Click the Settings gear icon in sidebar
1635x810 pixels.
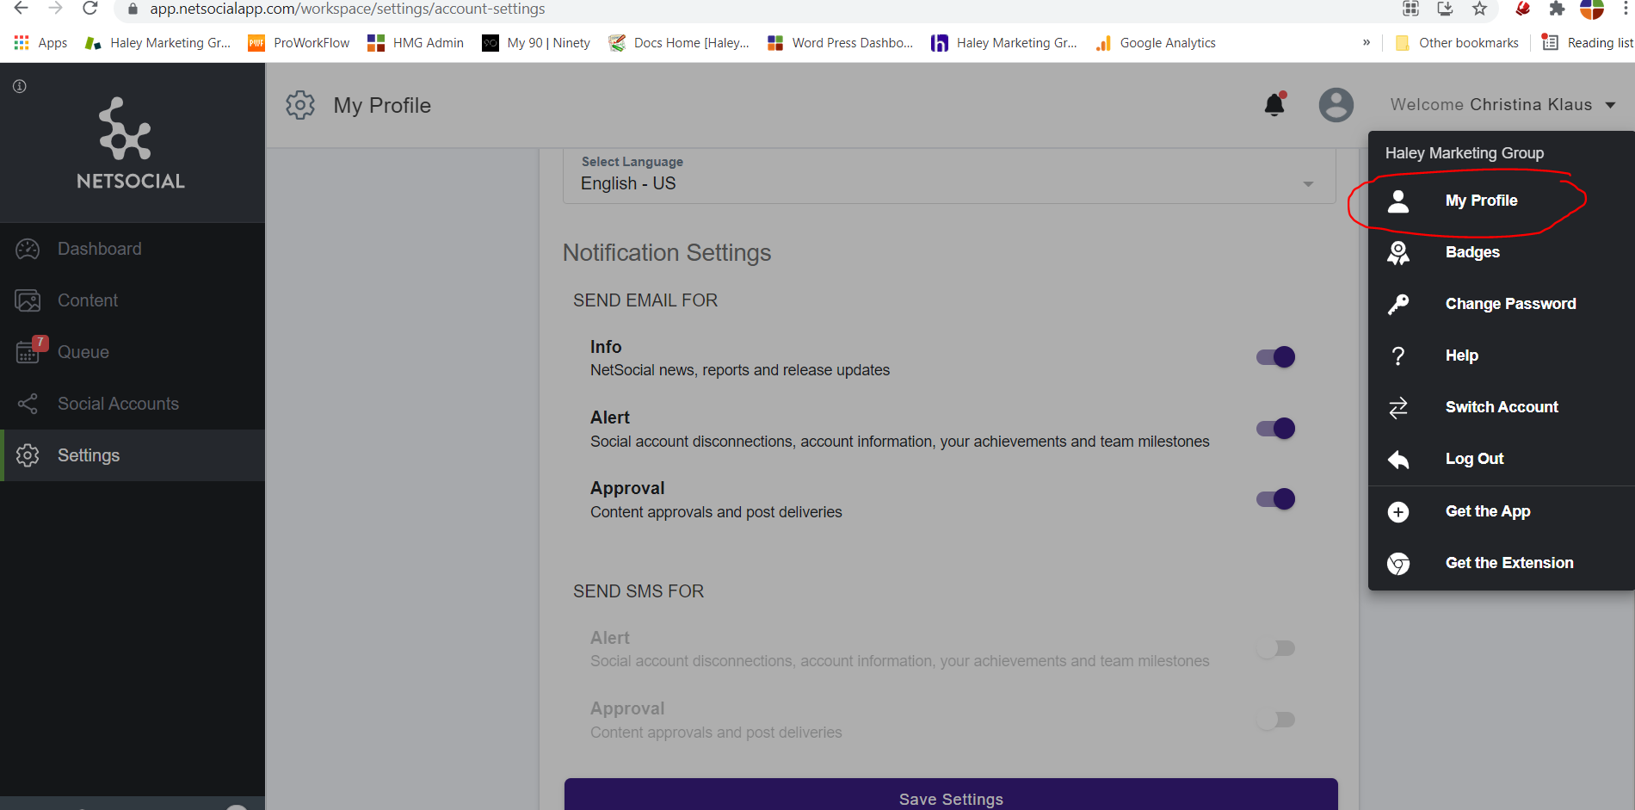[28, 455]
